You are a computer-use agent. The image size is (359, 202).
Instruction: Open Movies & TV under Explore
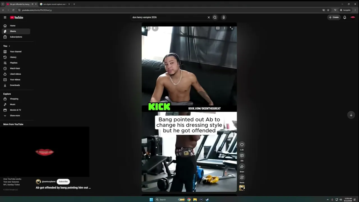(x=16, y=110)
